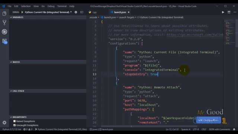Change CRLF end of line

(204, 129)
